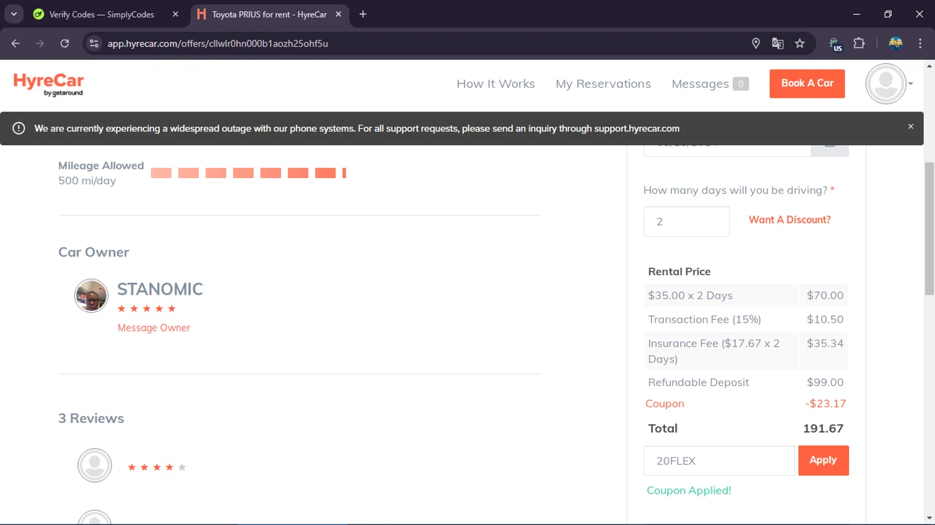Go back to the previous page
The height and width of the screenshot is (525, 935).
tap(16, 44)
